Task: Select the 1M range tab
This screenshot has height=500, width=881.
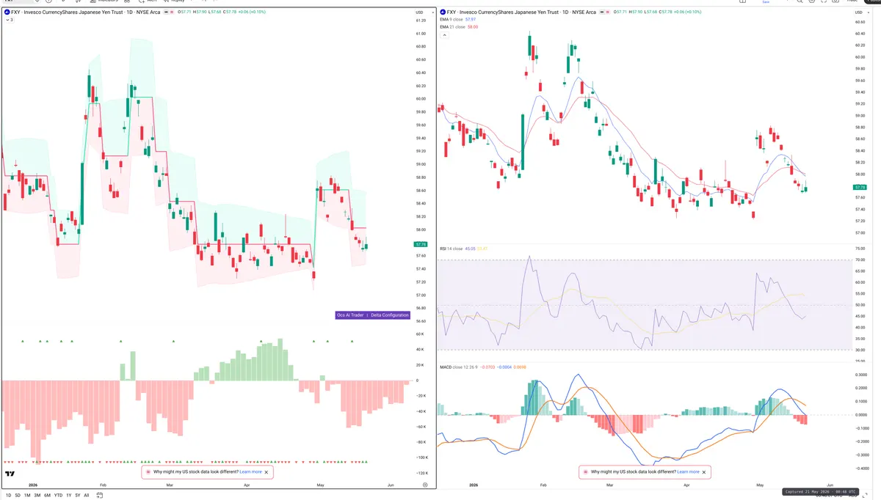Action: pyautogui.click(x=27, y=496)
